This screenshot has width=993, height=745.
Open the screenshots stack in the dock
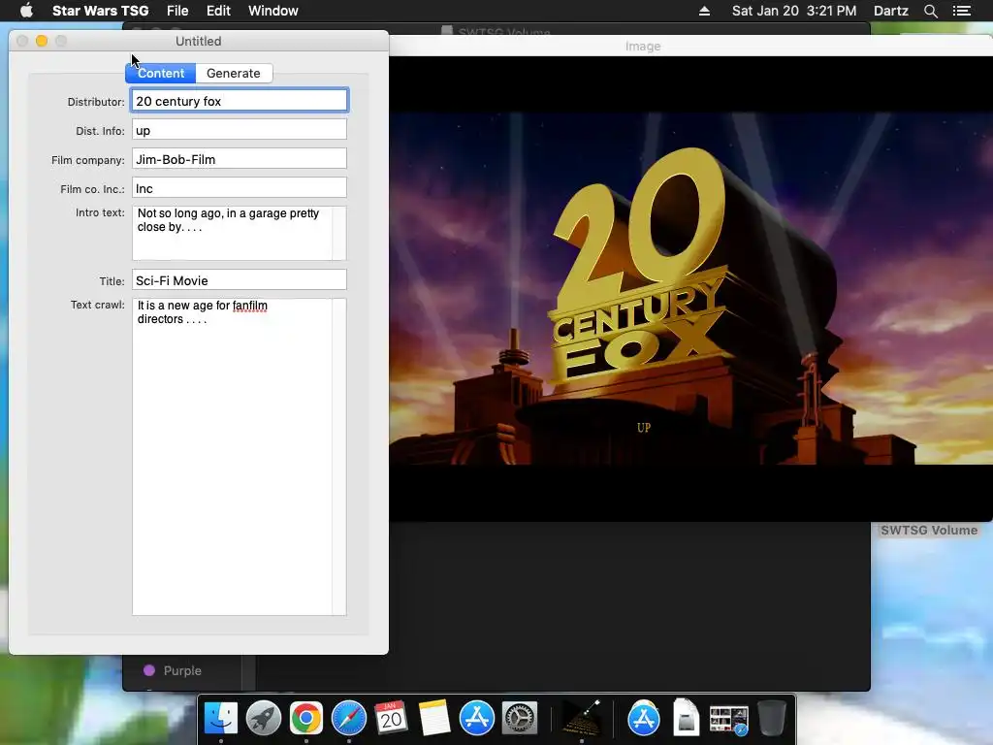pos(729,720)
